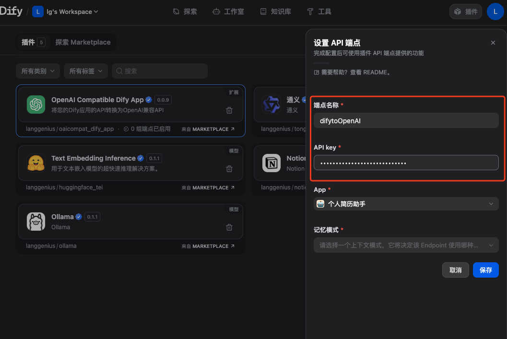
Task: Click langgenius / huggingface_tei text
Action: [64, 187]
